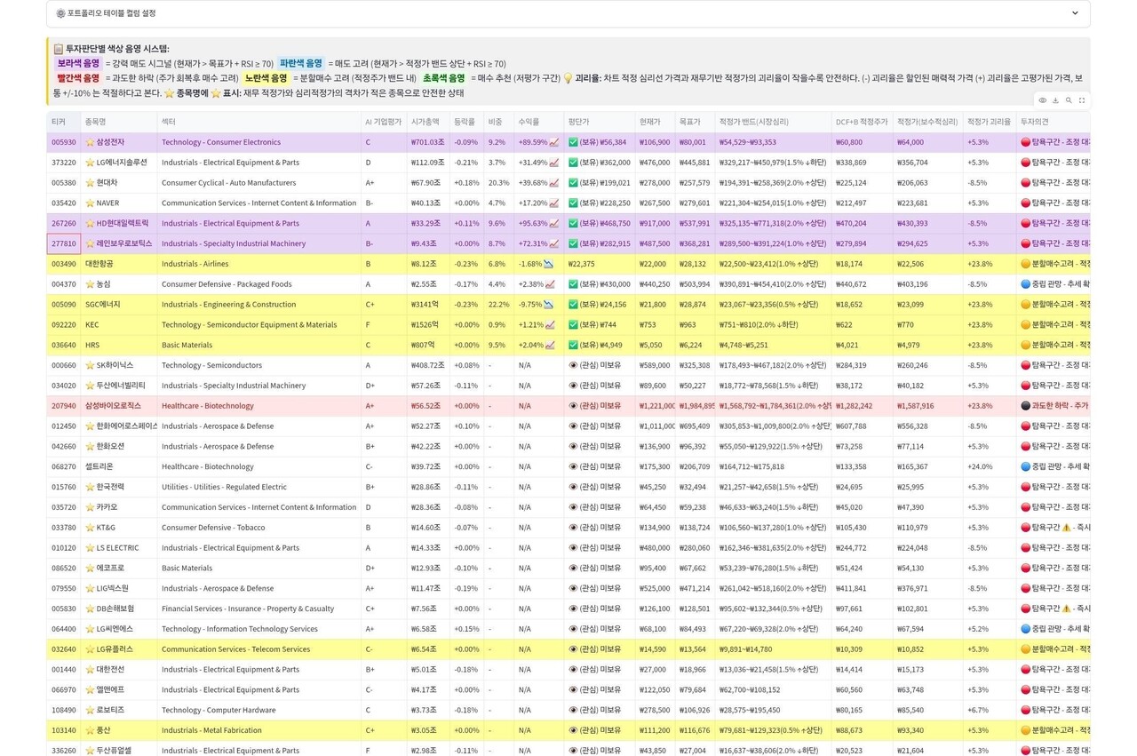Viewport: 1137px width, 756px height.
Task: Click the star icon next to 삼성전자
Action: coord(90,142)
